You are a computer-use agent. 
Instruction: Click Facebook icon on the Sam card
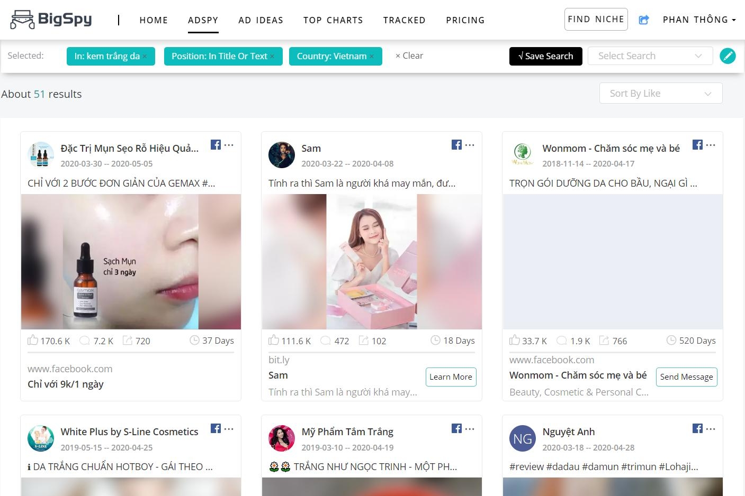(456, 144)
